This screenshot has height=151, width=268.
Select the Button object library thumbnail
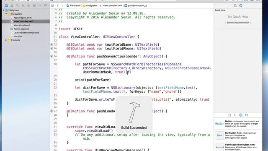[x=219, y=124]
